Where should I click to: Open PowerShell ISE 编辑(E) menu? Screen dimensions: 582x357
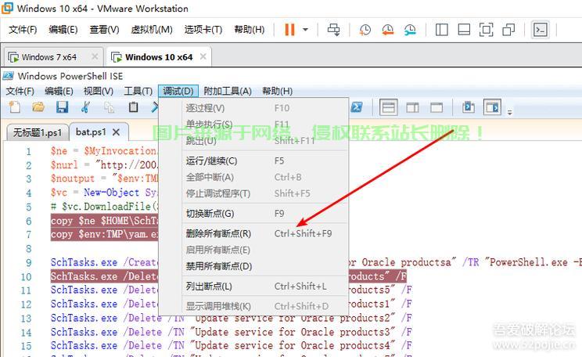point(59,91)
